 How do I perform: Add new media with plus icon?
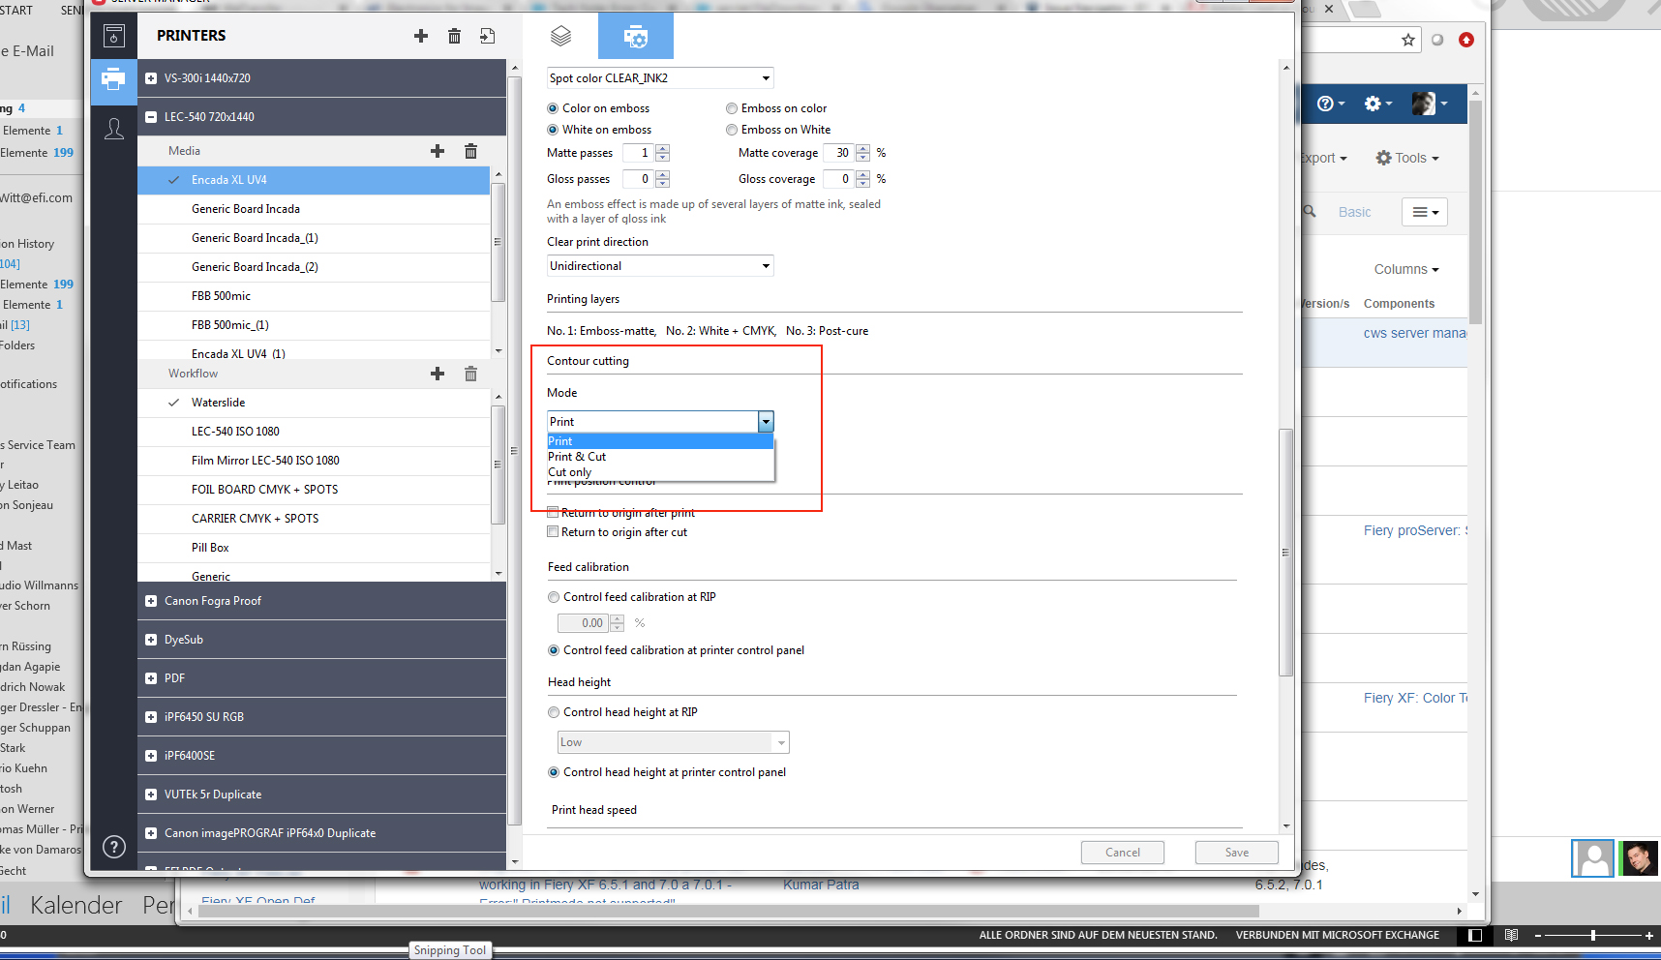(x=438, y=151)
